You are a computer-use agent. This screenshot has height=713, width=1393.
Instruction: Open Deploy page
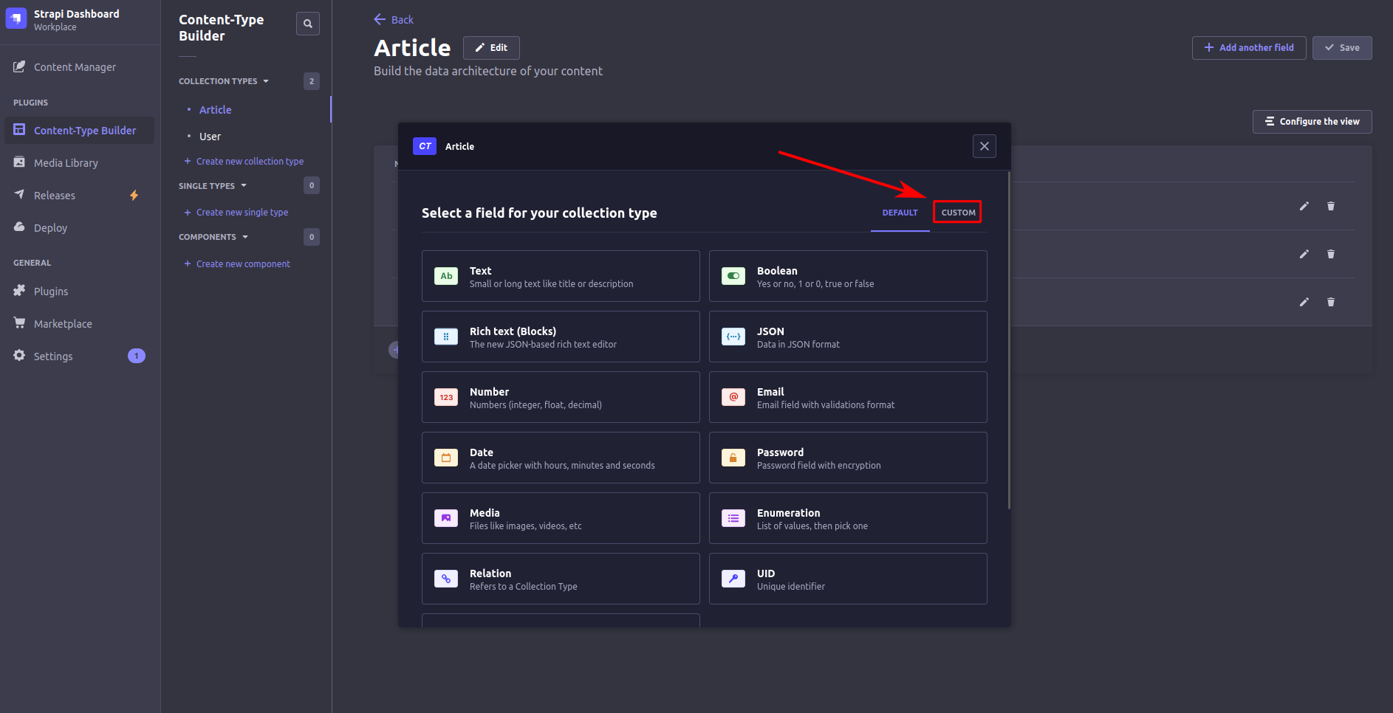50,228
